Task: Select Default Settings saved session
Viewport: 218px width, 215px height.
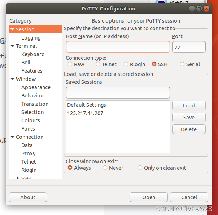Action: pyautogui.click(x=118, y=105)
